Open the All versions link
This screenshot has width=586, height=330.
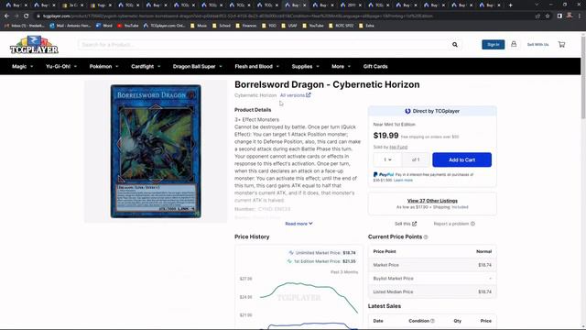[x=295, y=95]
